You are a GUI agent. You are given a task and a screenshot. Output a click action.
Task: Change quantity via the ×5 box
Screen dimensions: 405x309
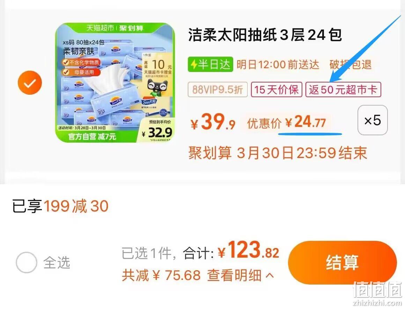(x=373, y=120)
